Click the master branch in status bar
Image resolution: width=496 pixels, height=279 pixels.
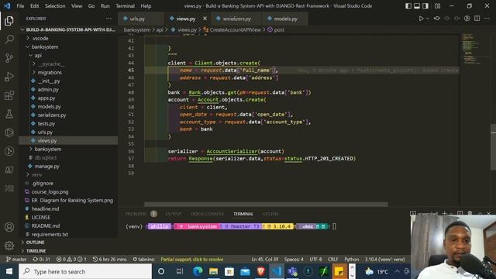coord(16,259)
